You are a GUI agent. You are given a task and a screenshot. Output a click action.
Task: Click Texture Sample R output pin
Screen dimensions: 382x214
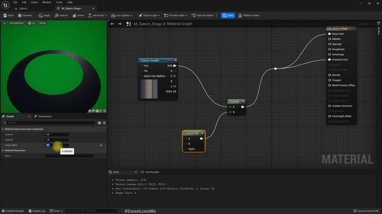(174, 71)
